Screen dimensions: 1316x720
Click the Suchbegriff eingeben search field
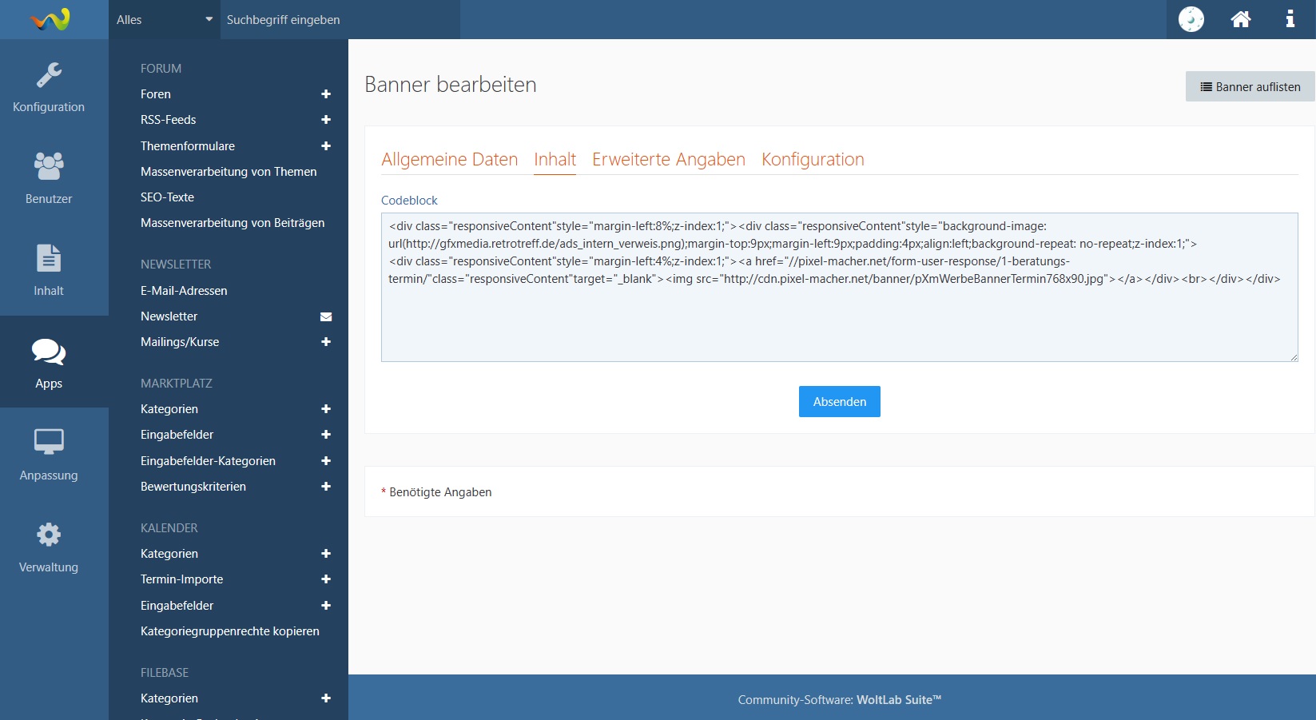340,20
